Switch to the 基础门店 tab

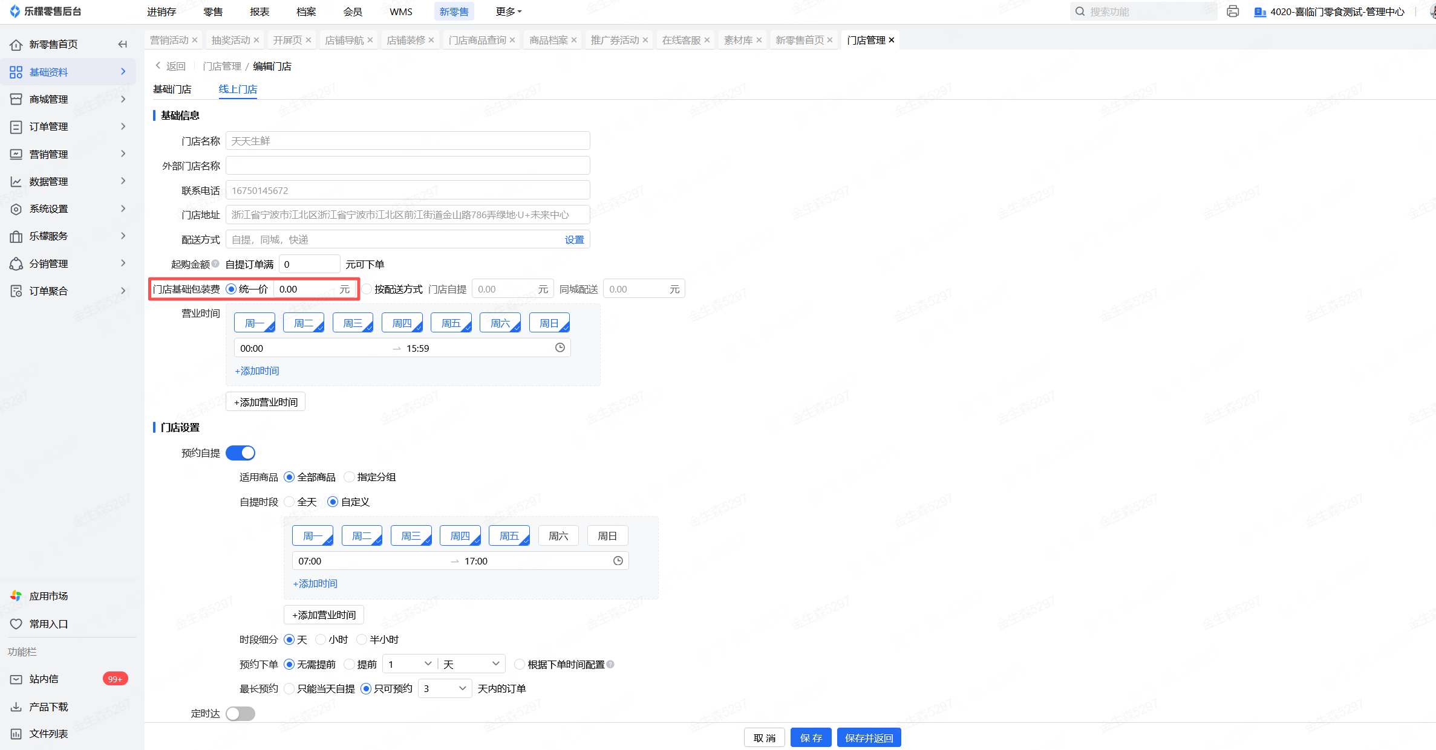tap(172, 89)
